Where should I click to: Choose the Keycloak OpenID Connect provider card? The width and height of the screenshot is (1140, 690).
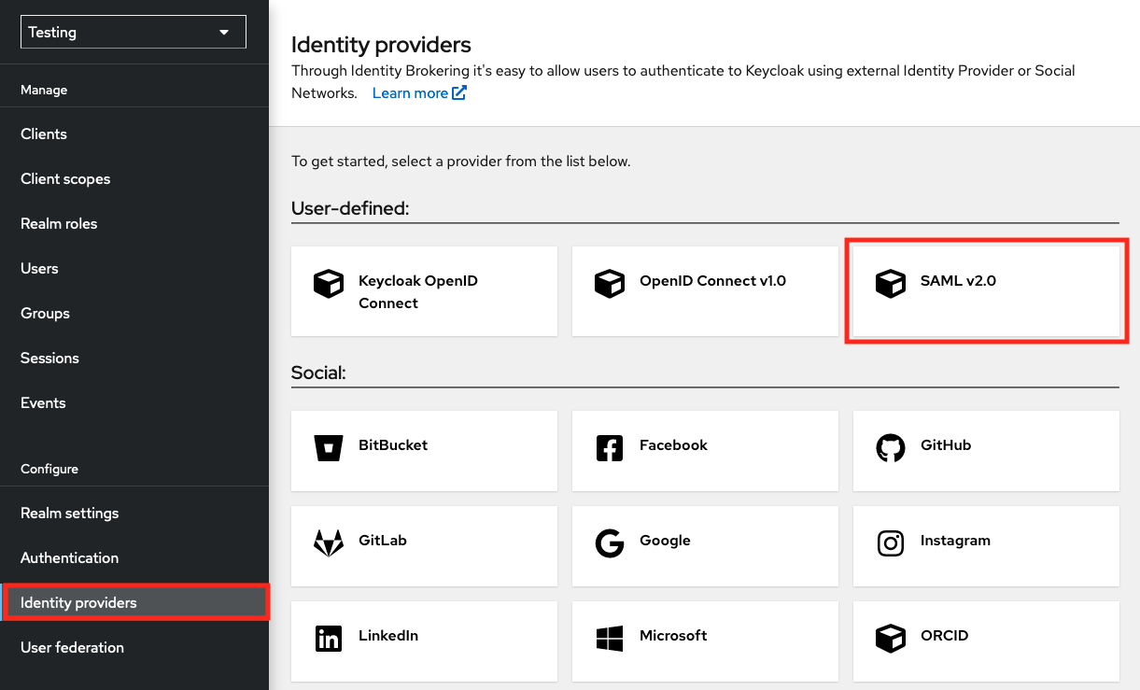point(424,291)
